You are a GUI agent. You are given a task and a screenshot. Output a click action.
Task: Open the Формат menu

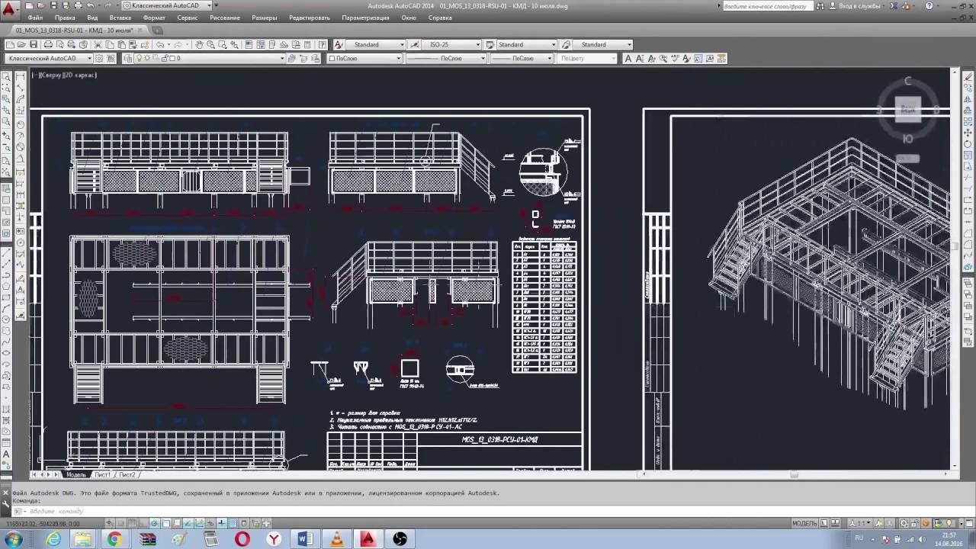[154, 18]
